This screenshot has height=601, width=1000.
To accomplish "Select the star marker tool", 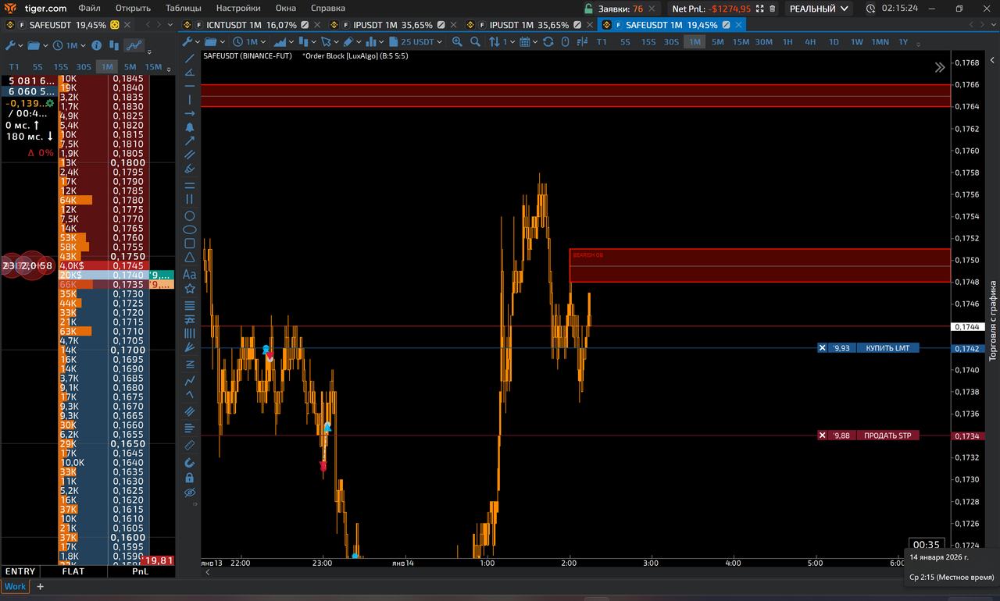I will point(189,289).
